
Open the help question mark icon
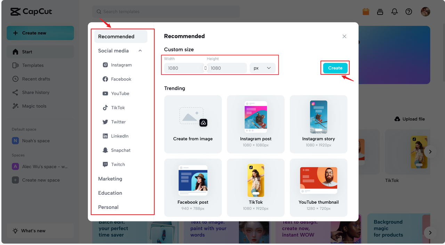pos(409,11)
